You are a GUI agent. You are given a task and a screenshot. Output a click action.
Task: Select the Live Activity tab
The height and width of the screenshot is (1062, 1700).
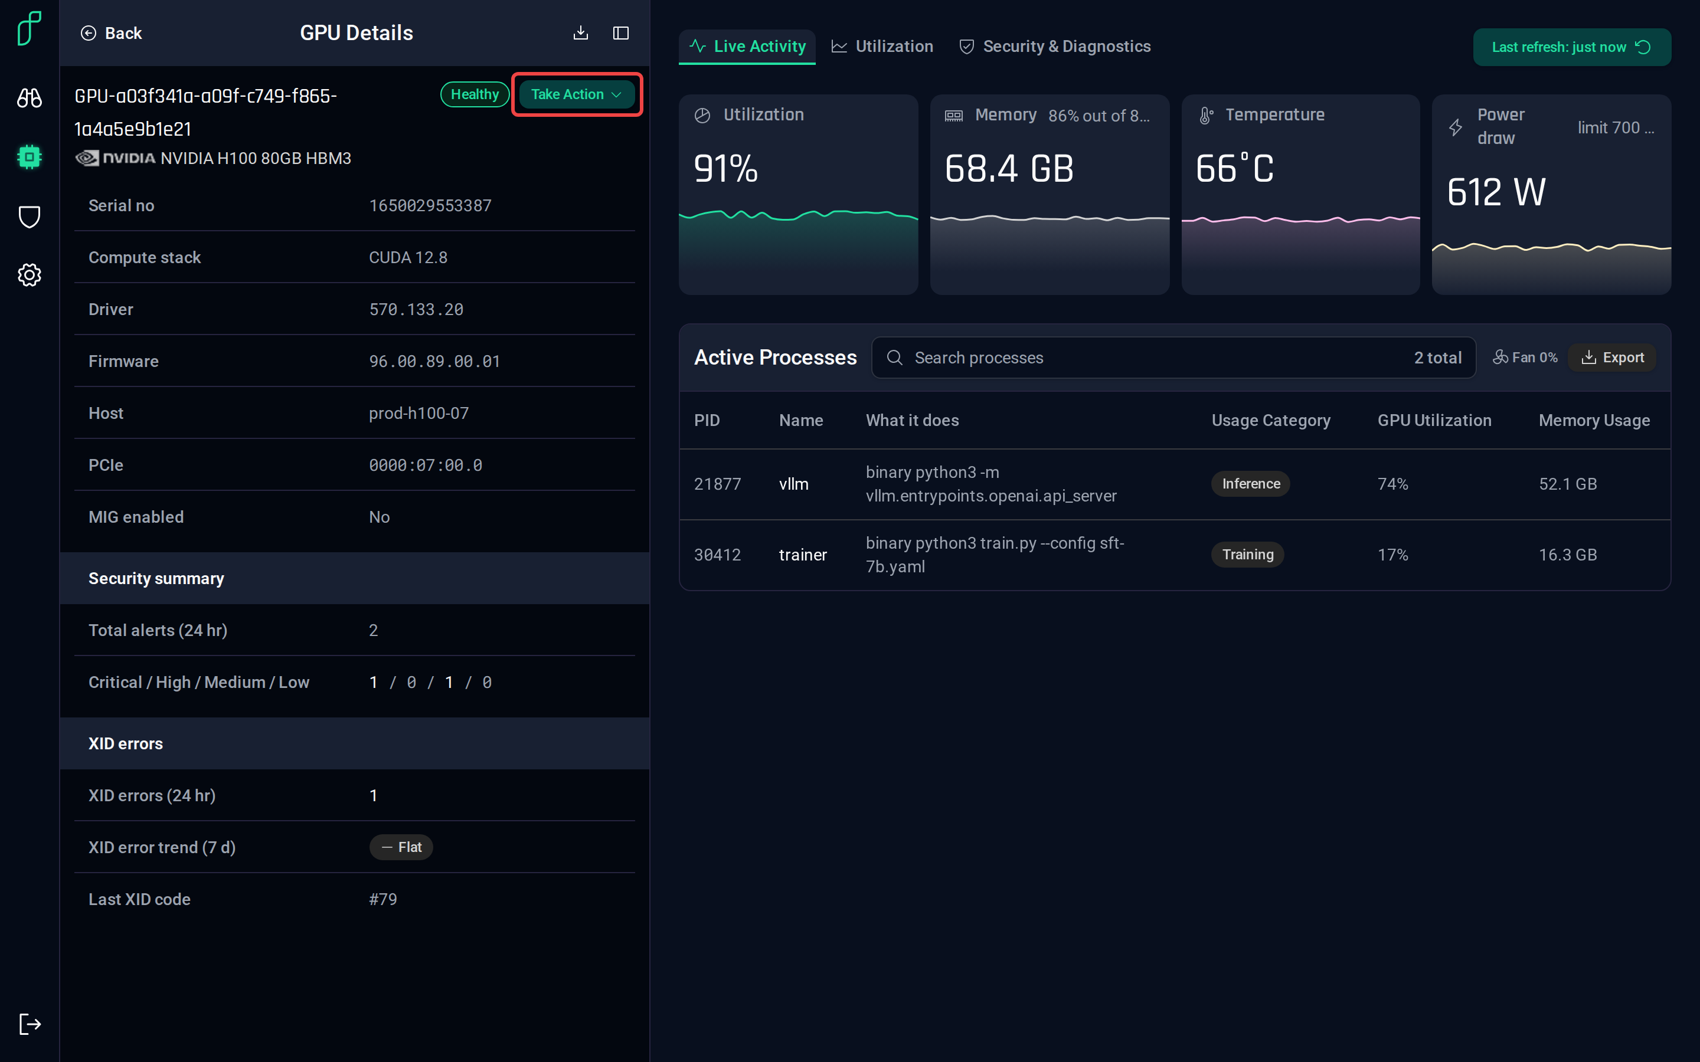pos(747,47)
